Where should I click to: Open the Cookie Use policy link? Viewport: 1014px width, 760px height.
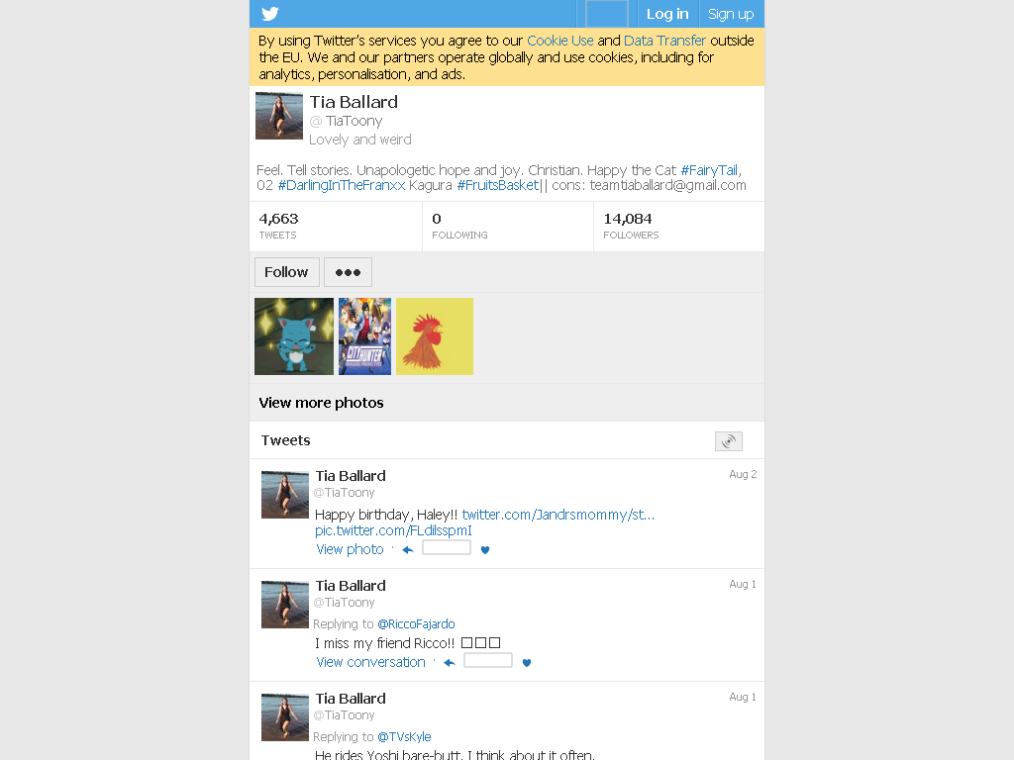(560, 41)
